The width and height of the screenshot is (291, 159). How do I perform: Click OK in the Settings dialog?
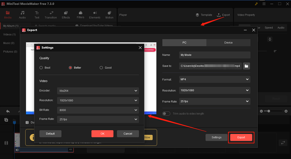(102, 134)
